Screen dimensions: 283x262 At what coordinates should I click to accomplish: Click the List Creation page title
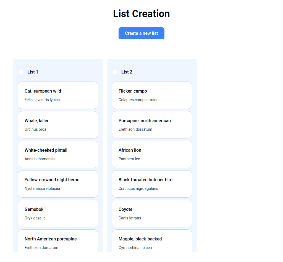tap(141, 14)
